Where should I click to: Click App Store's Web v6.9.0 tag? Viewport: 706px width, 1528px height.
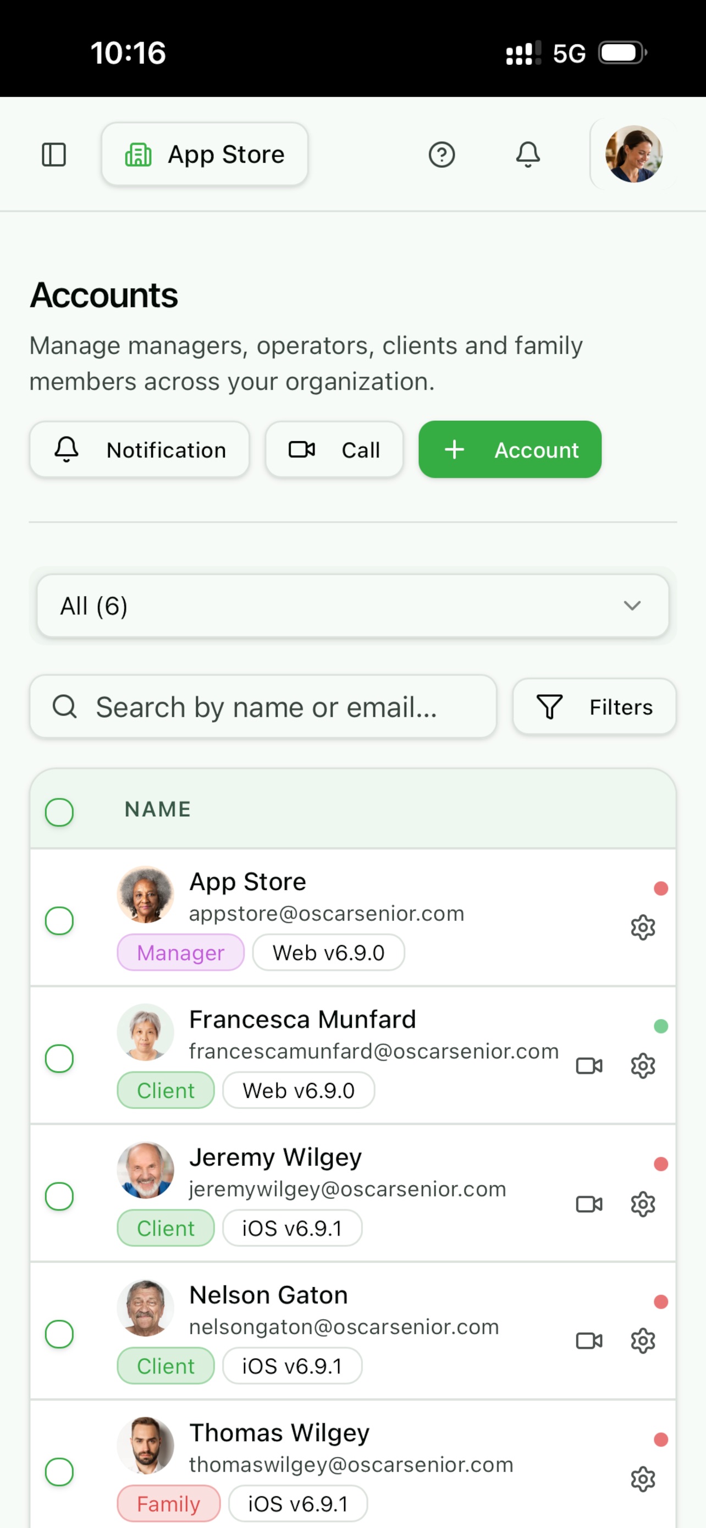(x=328, y=953)
